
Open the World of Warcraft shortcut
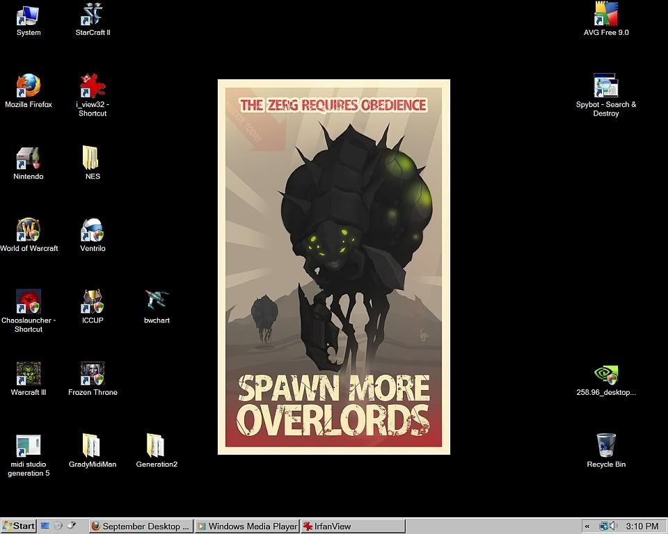(29, 230)
